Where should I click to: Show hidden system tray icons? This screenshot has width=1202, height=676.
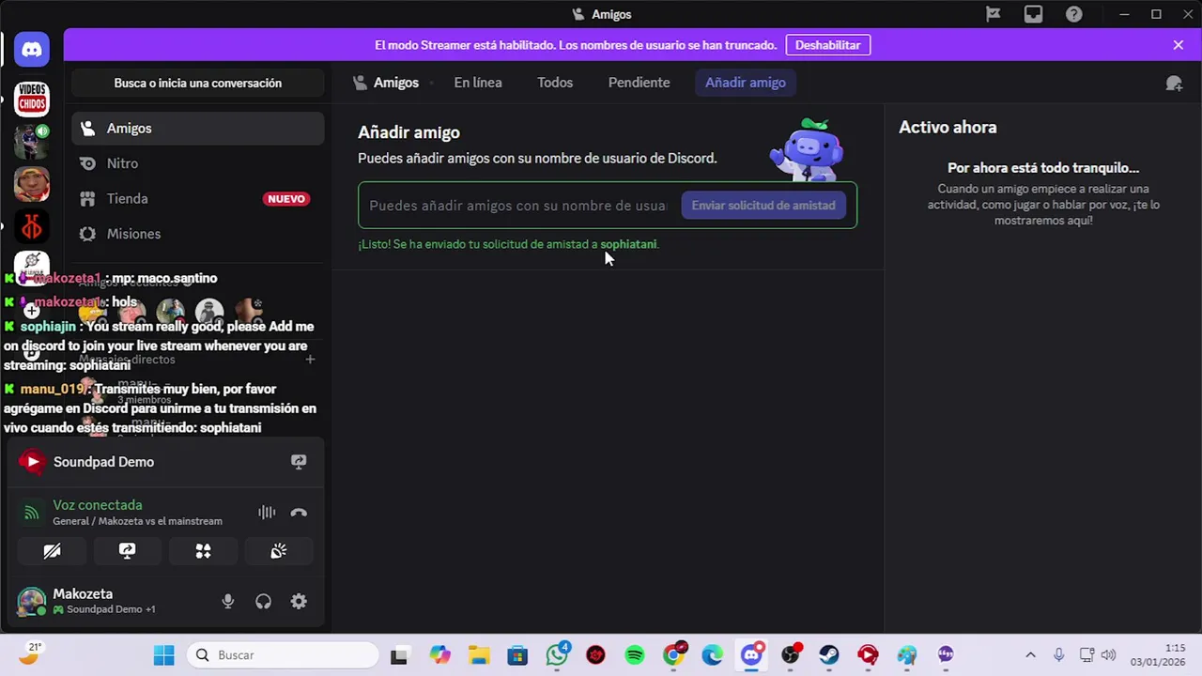coord(1030,655)
